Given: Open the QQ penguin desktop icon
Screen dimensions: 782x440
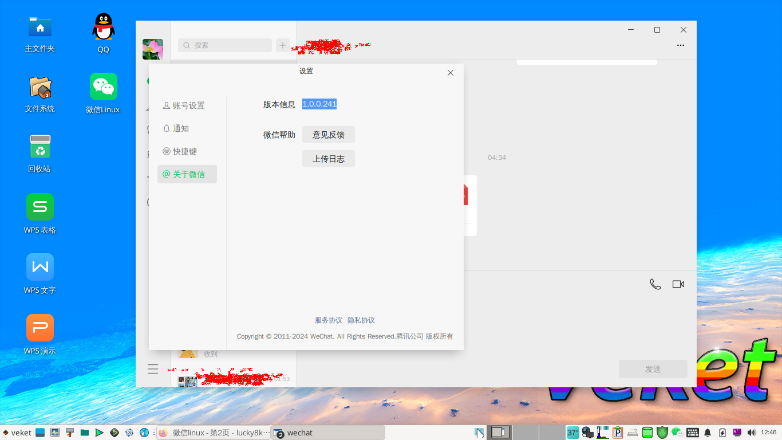Looking at the screenshot, I should pos(103,34).
